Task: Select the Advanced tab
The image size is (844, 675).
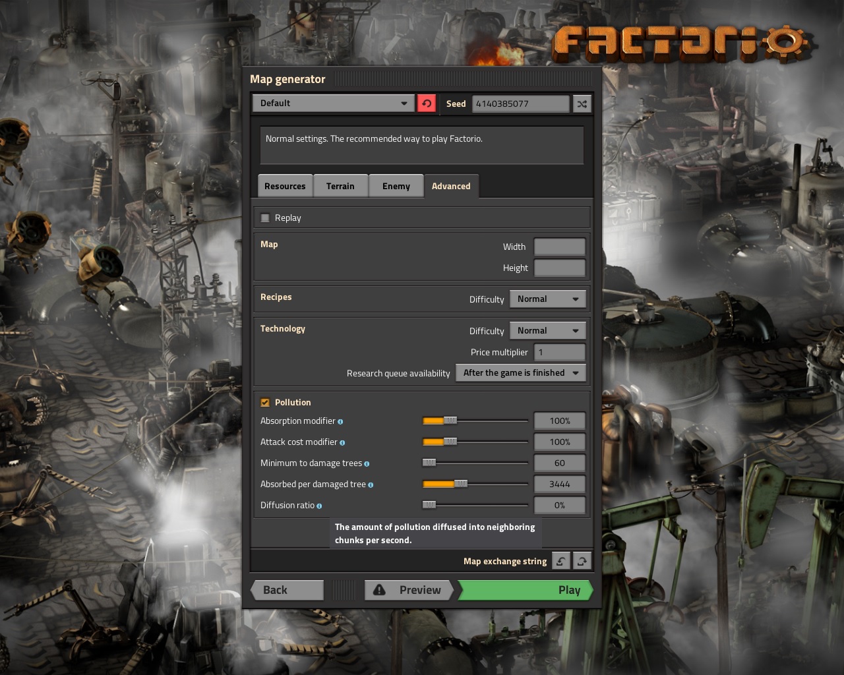Action: coord(451,187)
